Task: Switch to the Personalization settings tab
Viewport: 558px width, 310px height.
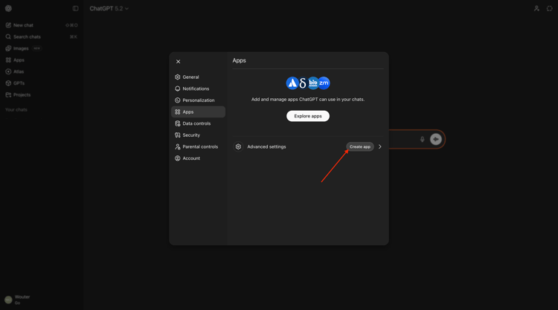Action: [x=198, y=100]
